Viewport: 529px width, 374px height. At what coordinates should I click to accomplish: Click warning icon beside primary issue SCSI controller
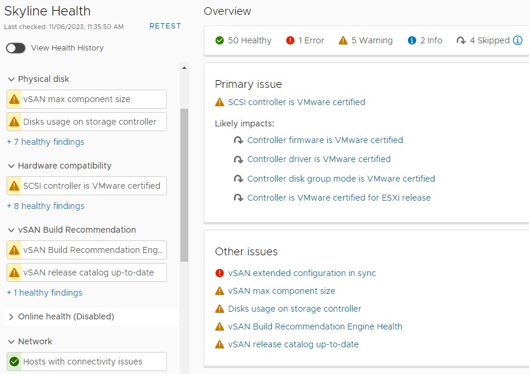pos(220,102)
